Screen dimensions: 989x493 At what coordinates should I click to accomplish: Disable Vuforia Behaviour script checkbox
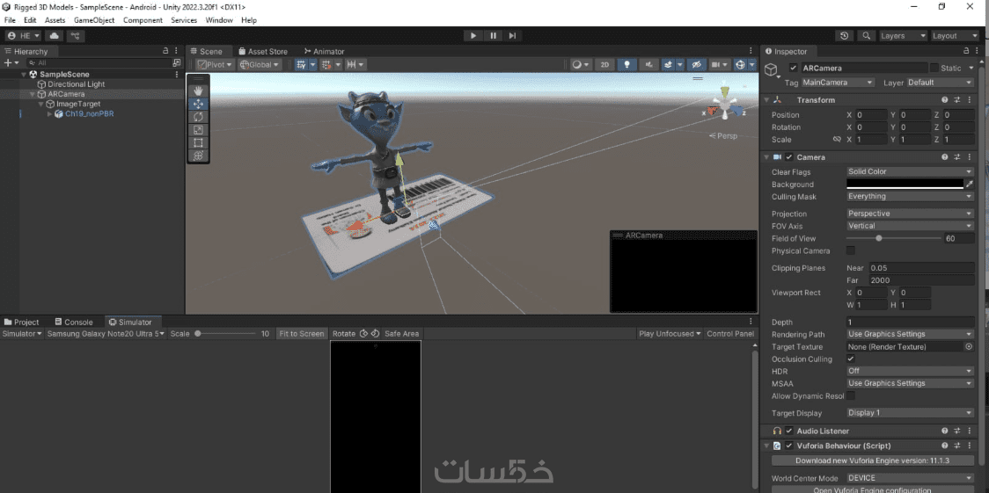click(x=789, y=446)
